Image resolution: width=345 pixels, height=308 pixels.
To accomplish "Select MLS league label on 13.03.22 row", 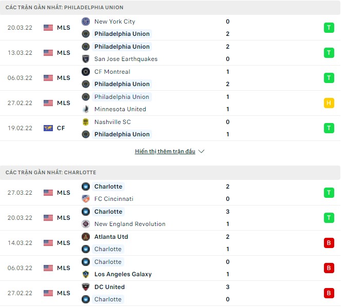I will [x=64, y=53].
